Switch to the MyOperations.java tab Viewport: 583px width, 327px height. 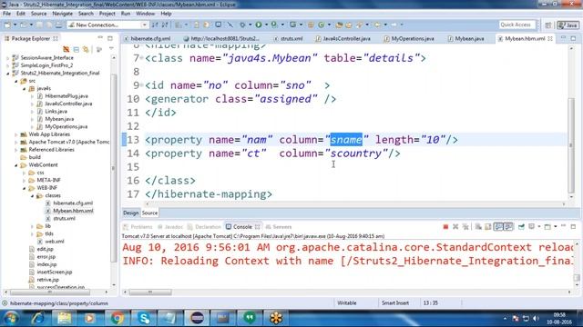pos(409,38)
